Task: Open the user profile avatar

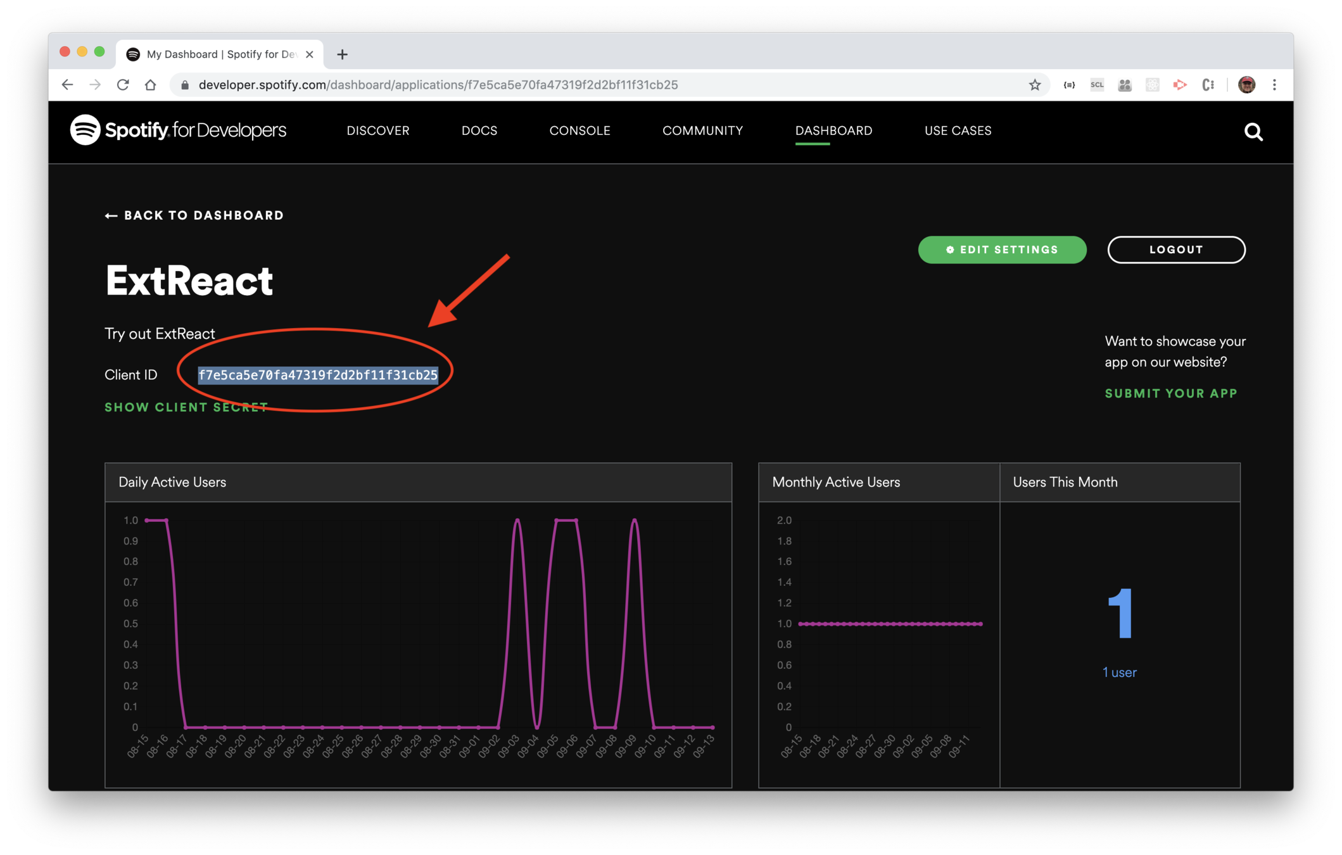Action: [x=1246, y=85]
